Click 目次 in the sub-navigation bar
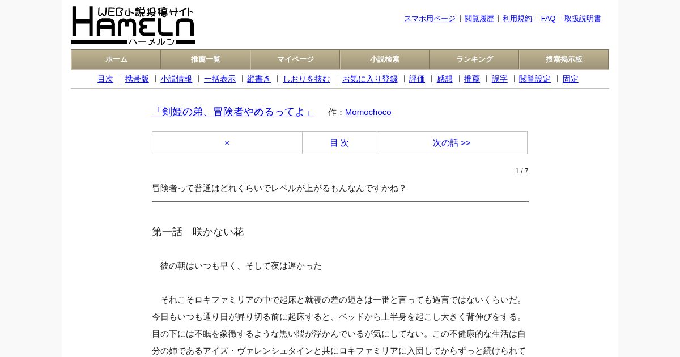680x357 pixels. tap(105, 79)
